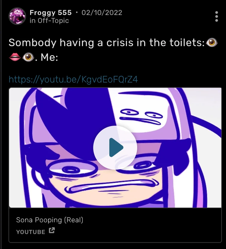The image size is (226, 249).
Task: Open Froggy 555's username profile link
Action: [x=51, y=13]
